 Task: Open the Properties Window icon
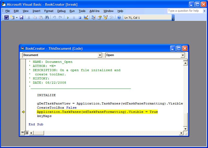pos(100,17)
